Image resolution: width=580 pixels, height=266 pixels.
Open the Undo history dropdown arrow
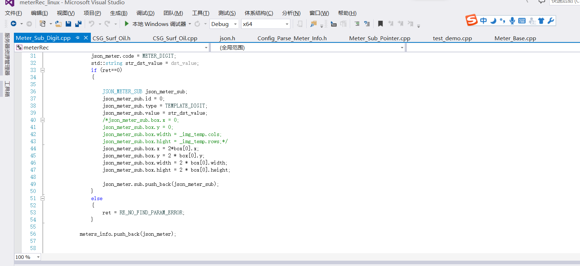100,24
